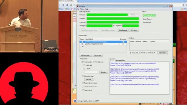Click the JavaSnoop title bar app icon
187x105 pixels.
(x=78, y=6)
